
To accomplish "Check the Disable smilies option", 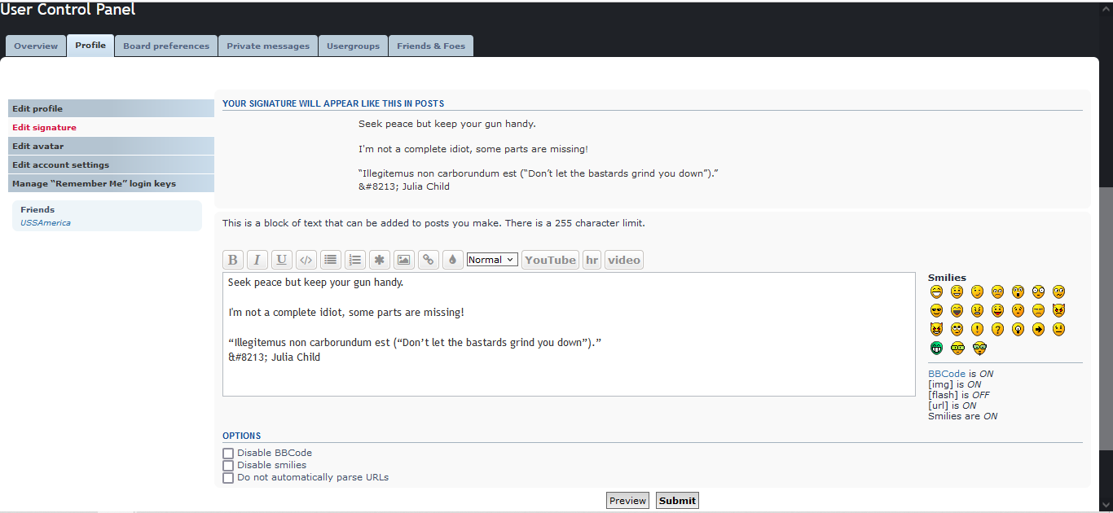I will pyautogui.click(x=228, y=466).
